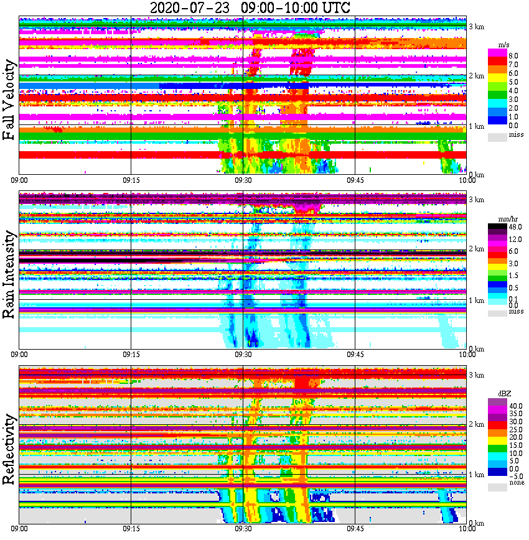Click 09:15 tick label under Rain Intensity panel
This screenshot has width=529, height=540.
point(131,355)
